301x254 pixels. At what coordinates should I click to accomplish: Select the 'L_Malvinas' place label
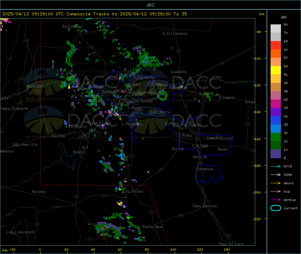point(132,124)
